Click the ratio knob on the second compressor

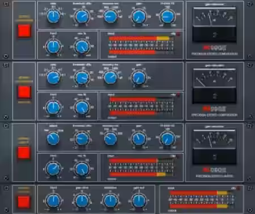[53, 78]
